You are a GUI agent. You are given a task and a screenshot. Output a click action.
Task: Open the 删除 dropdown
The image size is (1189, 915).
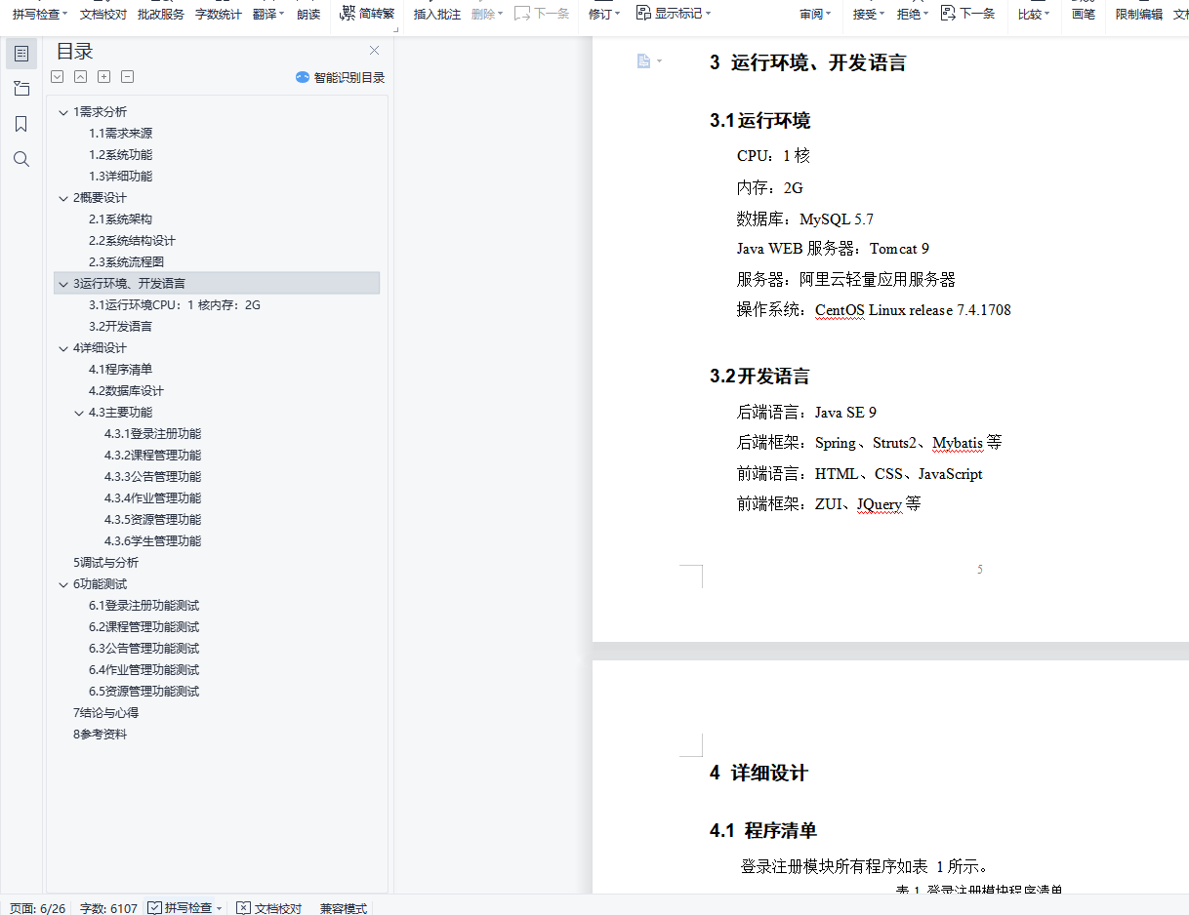pos(487,15)
